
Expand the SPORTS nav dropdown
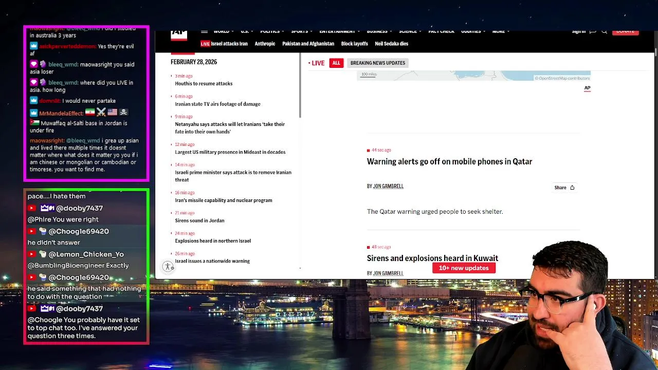coord(302,32)
